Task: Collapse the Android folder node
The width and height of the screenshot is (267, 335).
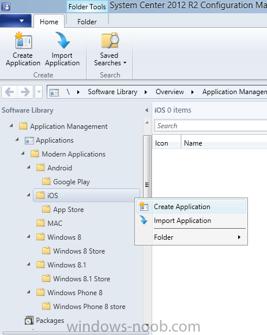Action: pos(29,167)
